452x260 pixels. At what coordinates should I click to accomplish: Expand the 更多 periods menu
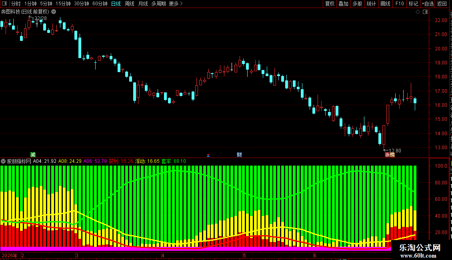tap(176, 4)
